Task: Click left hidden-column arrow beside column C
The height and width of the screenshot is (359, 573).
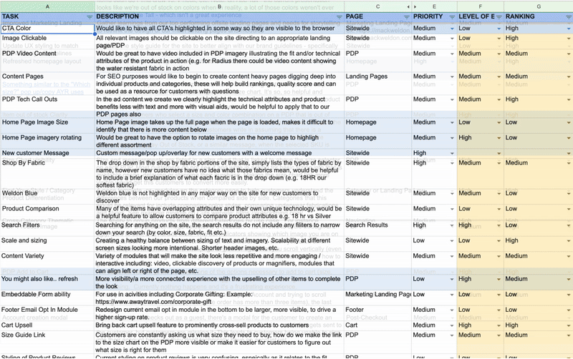Action: pos(408,6)
